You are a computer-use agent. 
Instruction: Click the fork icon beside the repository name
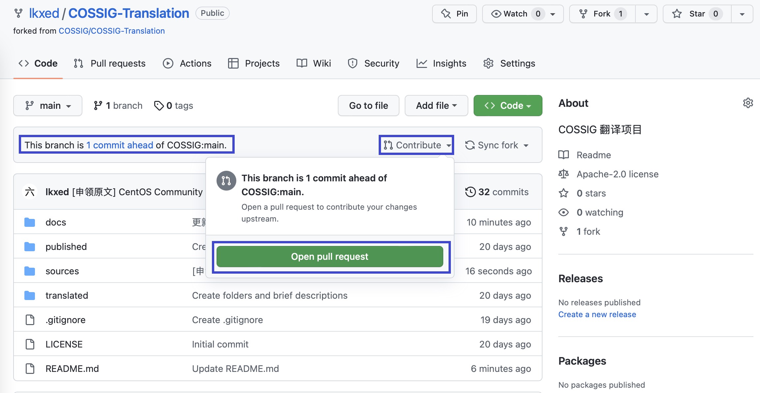[x=18, y=14]
